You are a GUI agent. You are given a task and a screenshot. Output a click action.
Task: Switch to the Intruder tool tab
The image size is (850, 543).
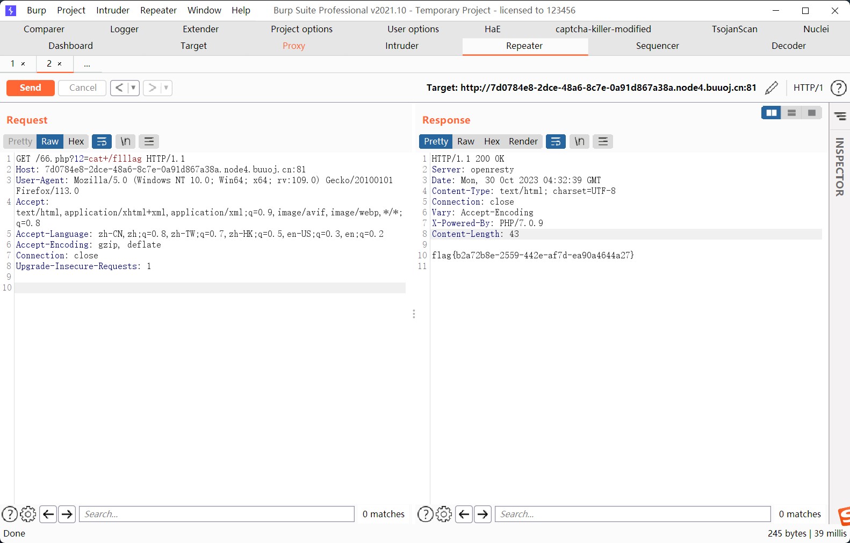402,46
